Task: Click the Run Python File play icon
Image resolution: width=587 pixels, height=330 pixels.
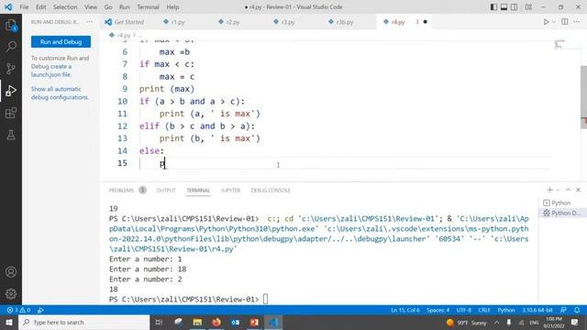Action: coord(547,22)
